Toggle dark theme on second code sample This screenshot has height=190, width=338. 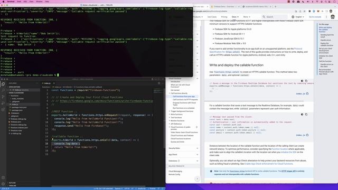302,115
